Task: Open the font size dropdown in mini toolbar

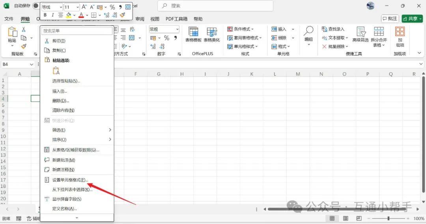Action: (77, 7)
